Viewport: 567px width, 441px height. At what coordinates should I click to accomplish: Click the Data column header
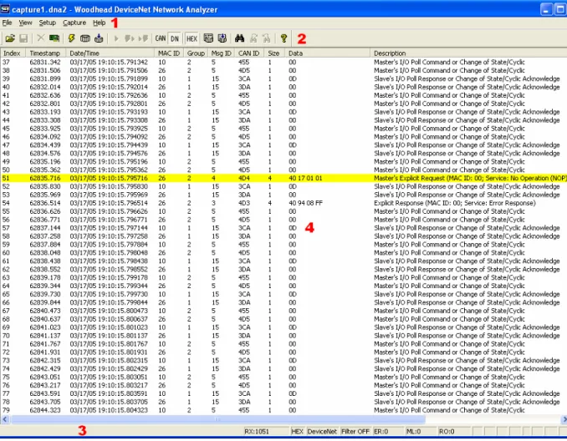pyautogui.click(x=327, y=53)
